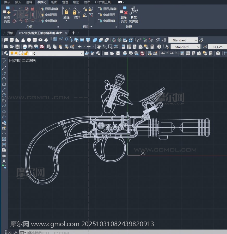Select the Polygon draw tool
This screenshot has height=234, width=227.
(4, 79)
